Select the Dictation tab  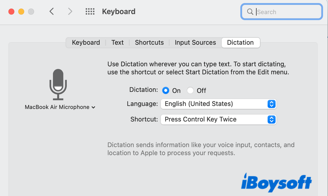click(x=240, y=43)
